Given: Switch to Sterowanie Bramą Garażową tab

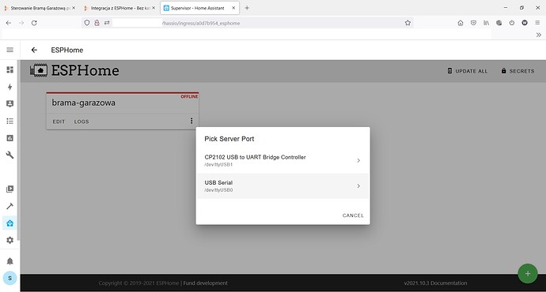Looking at the screenshot, I should (40, 8).
